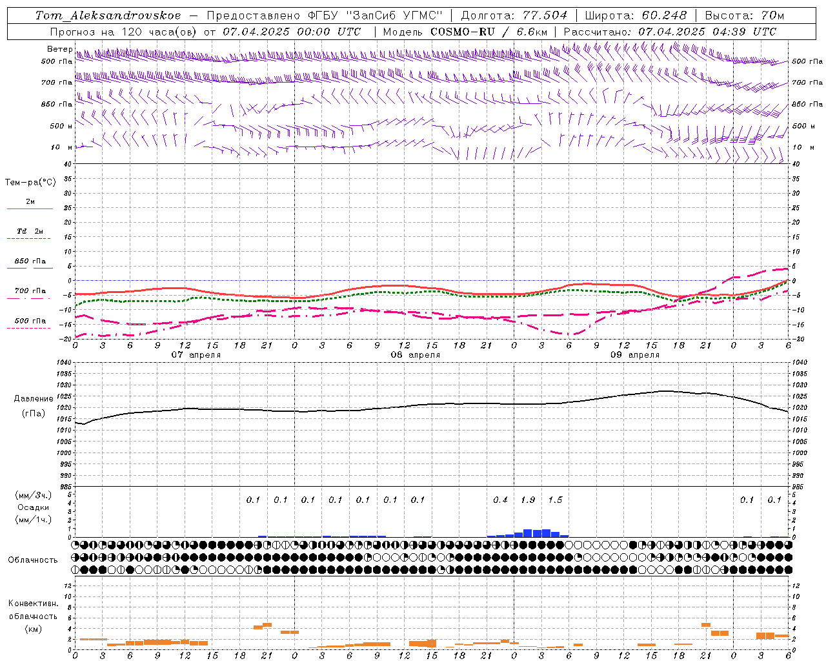The image size is (826, 661).
Task: Click the (мм/3ч.) precipitation unit label
Action: 33,495
